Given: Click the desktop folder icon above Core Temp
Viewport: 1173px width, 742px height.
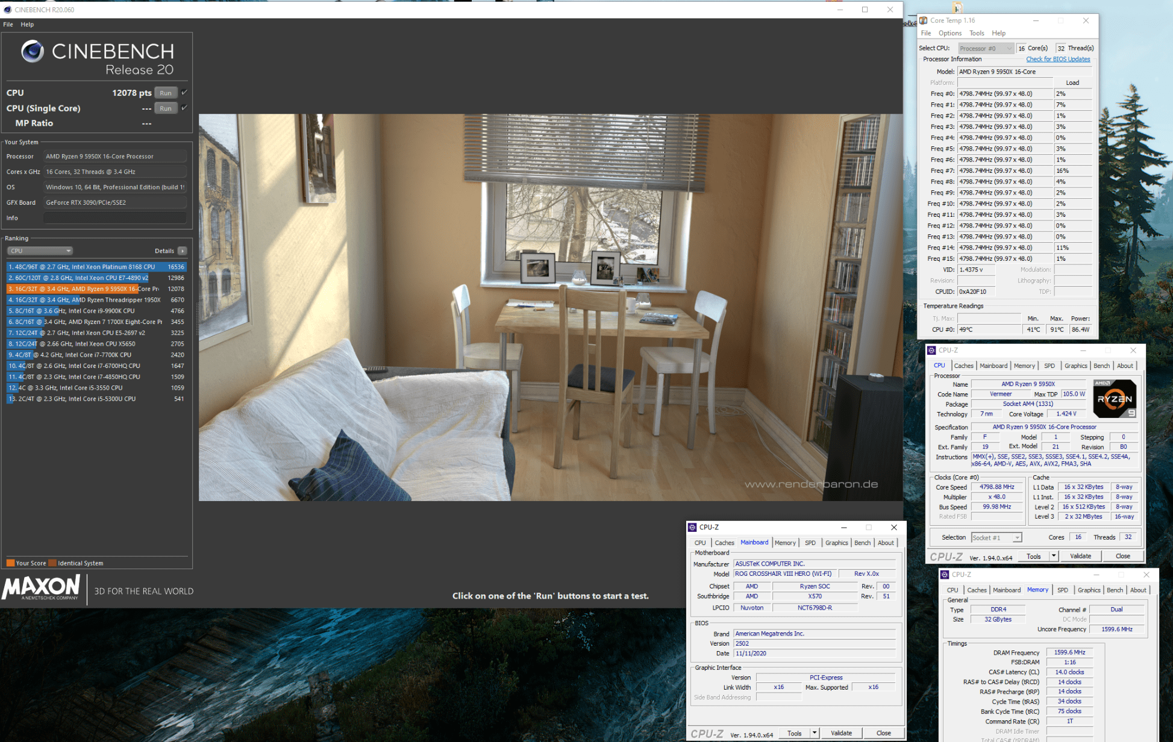Looking at the screenshot, I should click(x=957, y=8).
